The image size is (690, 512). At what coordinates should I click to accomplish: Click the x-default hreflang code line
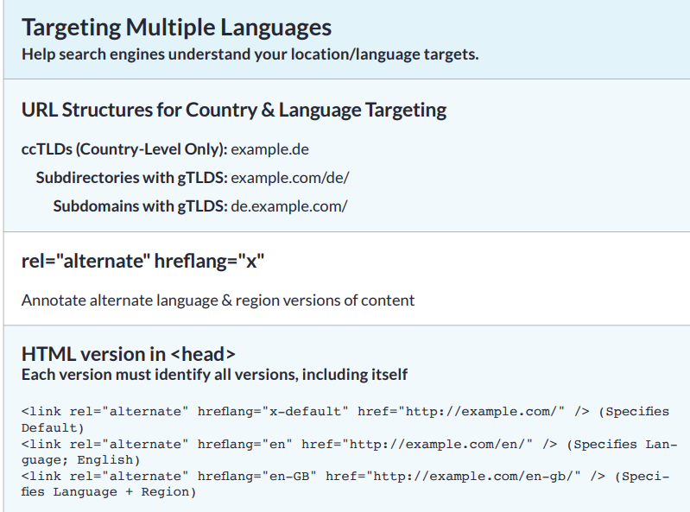coord(345,420)
